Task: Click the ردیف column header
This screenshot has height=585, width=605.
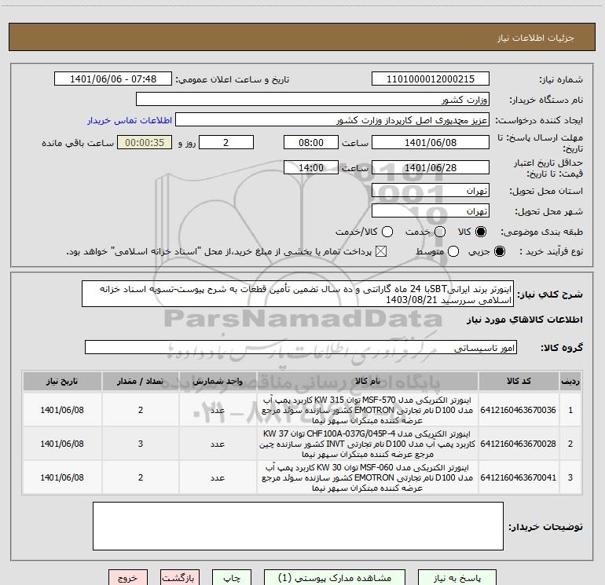Action: [570, 382]
